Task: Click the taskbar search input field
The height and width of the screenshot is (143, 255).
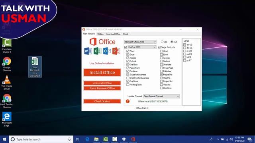Action: (x=41, y=139)
